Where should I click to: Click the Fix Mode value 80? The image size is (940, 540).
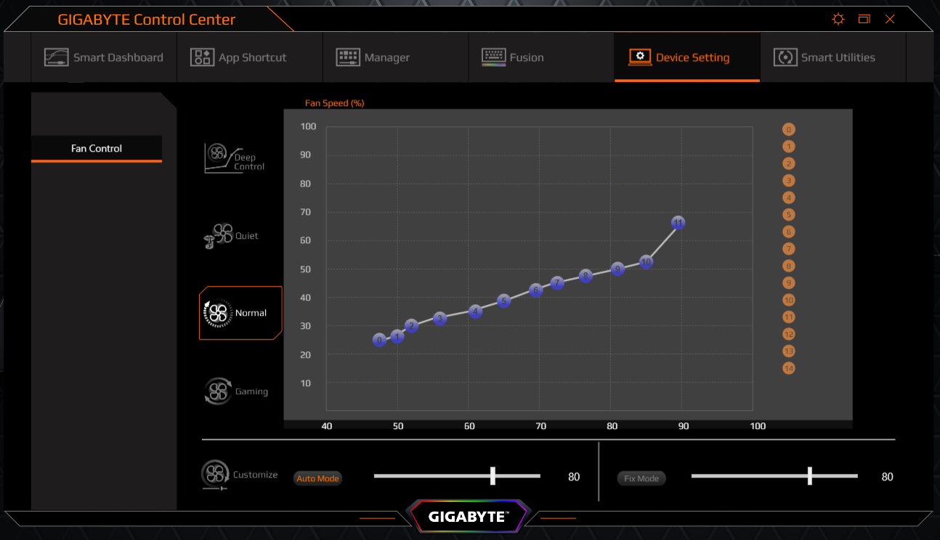click(x=887, y=477)
